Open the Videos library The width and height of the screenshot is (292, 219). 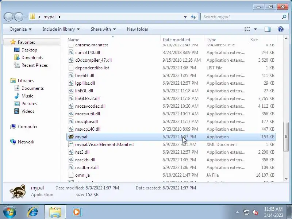(x=28, y=111)
